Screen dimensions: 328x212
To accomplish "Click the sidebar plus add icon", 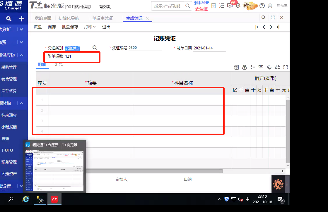I will [x=22, y=19].
